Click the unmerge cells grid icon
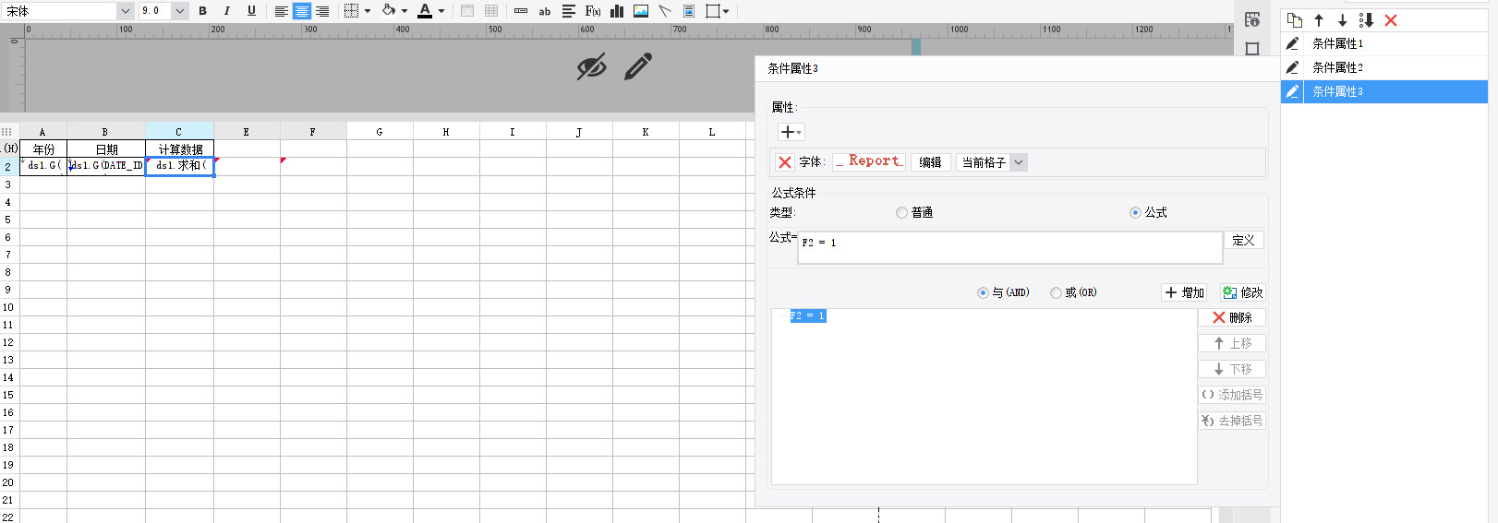The width and height of the screenshot is (1498, 523). pyautogui.click(x=491, y=11)
